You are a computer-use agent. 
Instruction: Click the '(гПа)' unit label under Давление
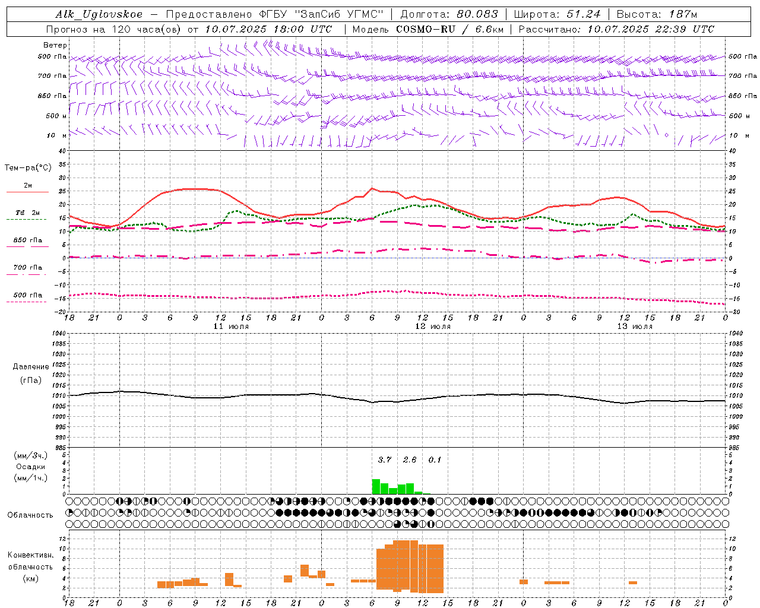click(31, 381)
